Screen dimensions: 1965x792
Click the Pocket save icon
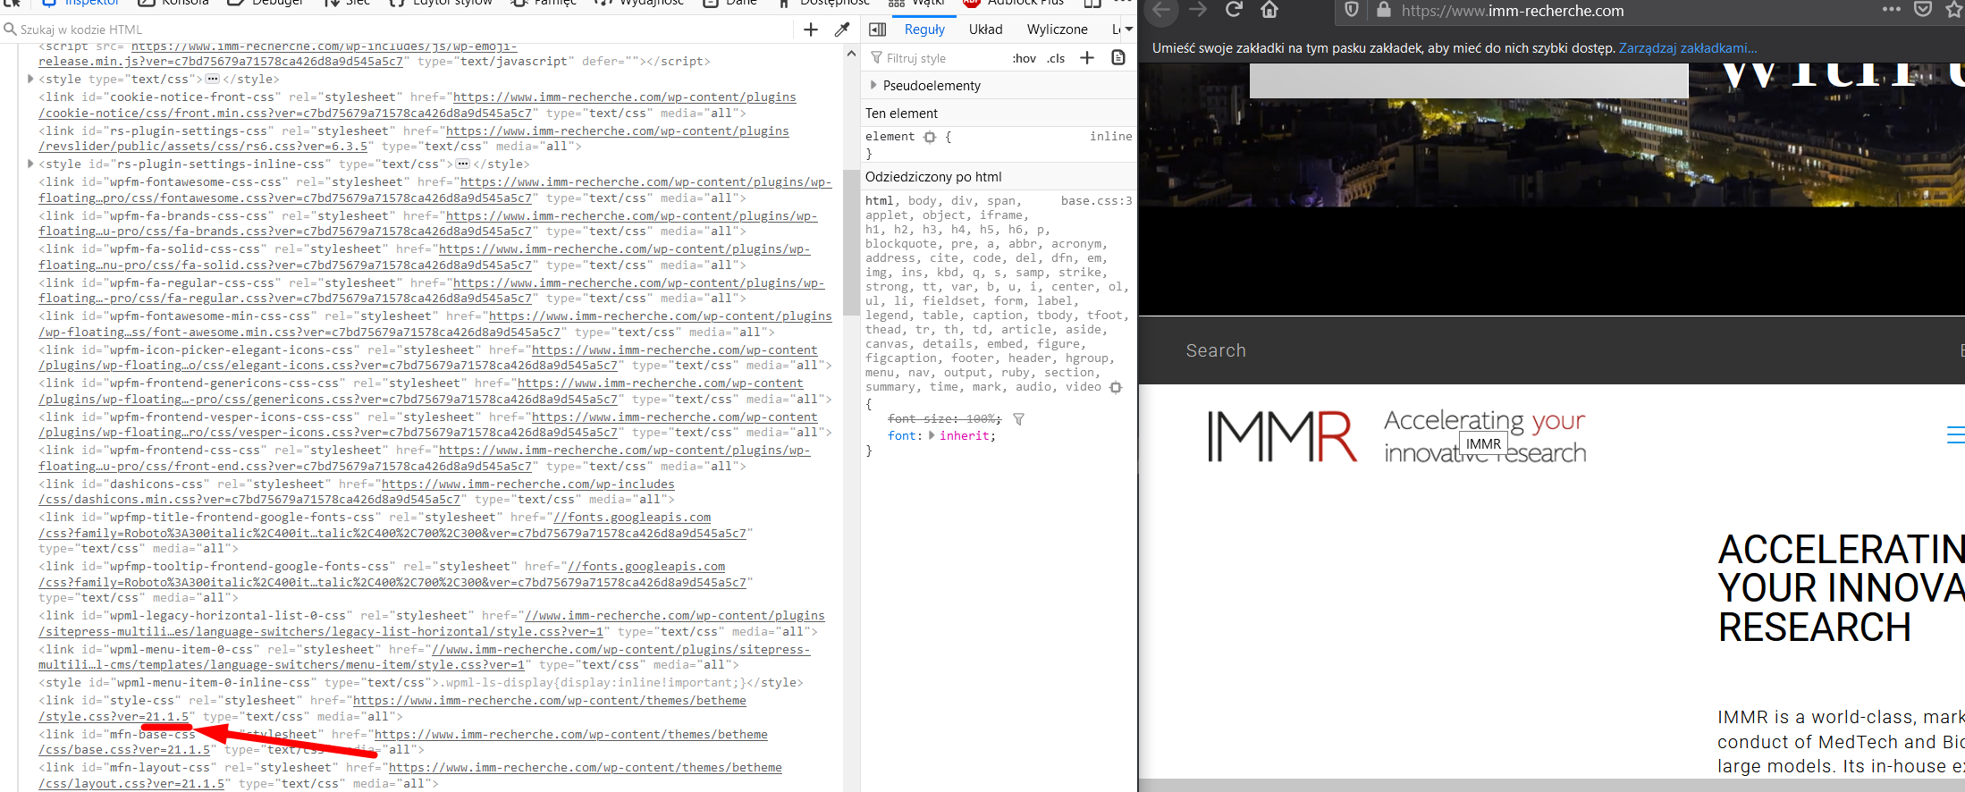tap(1923, 10)
